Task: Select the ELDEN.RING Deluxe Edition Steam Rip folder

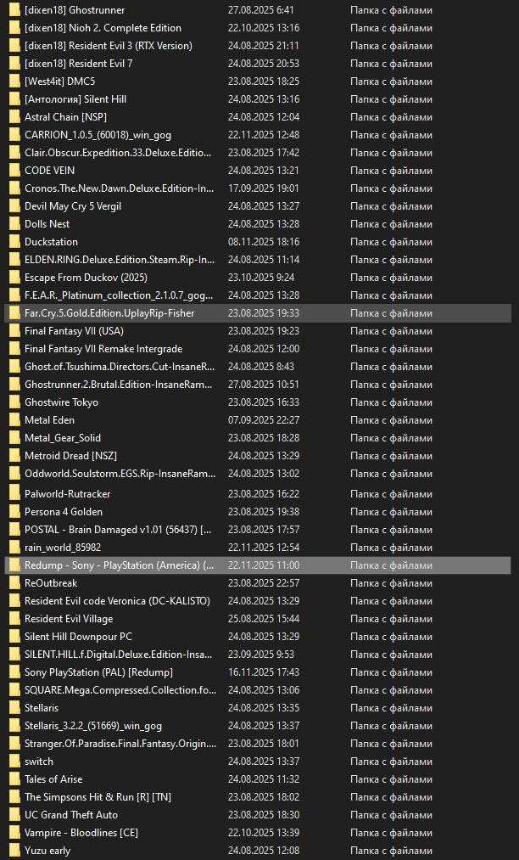Action: click(x=120, y=260)
